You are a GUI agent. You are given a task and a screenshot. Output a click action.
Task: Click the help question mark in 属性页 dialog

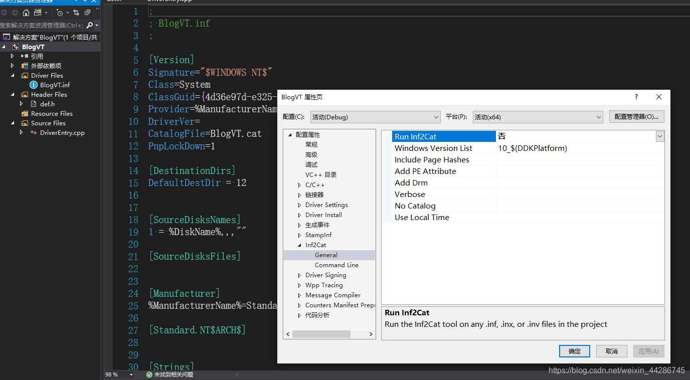636,97
